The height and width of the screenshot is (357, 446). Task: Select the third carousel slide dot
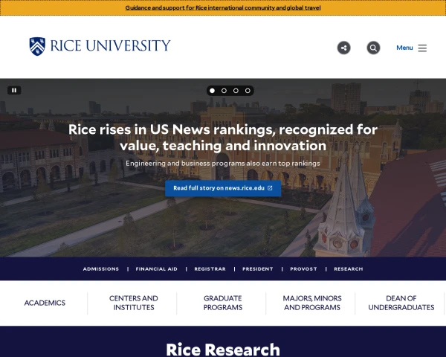236,91
